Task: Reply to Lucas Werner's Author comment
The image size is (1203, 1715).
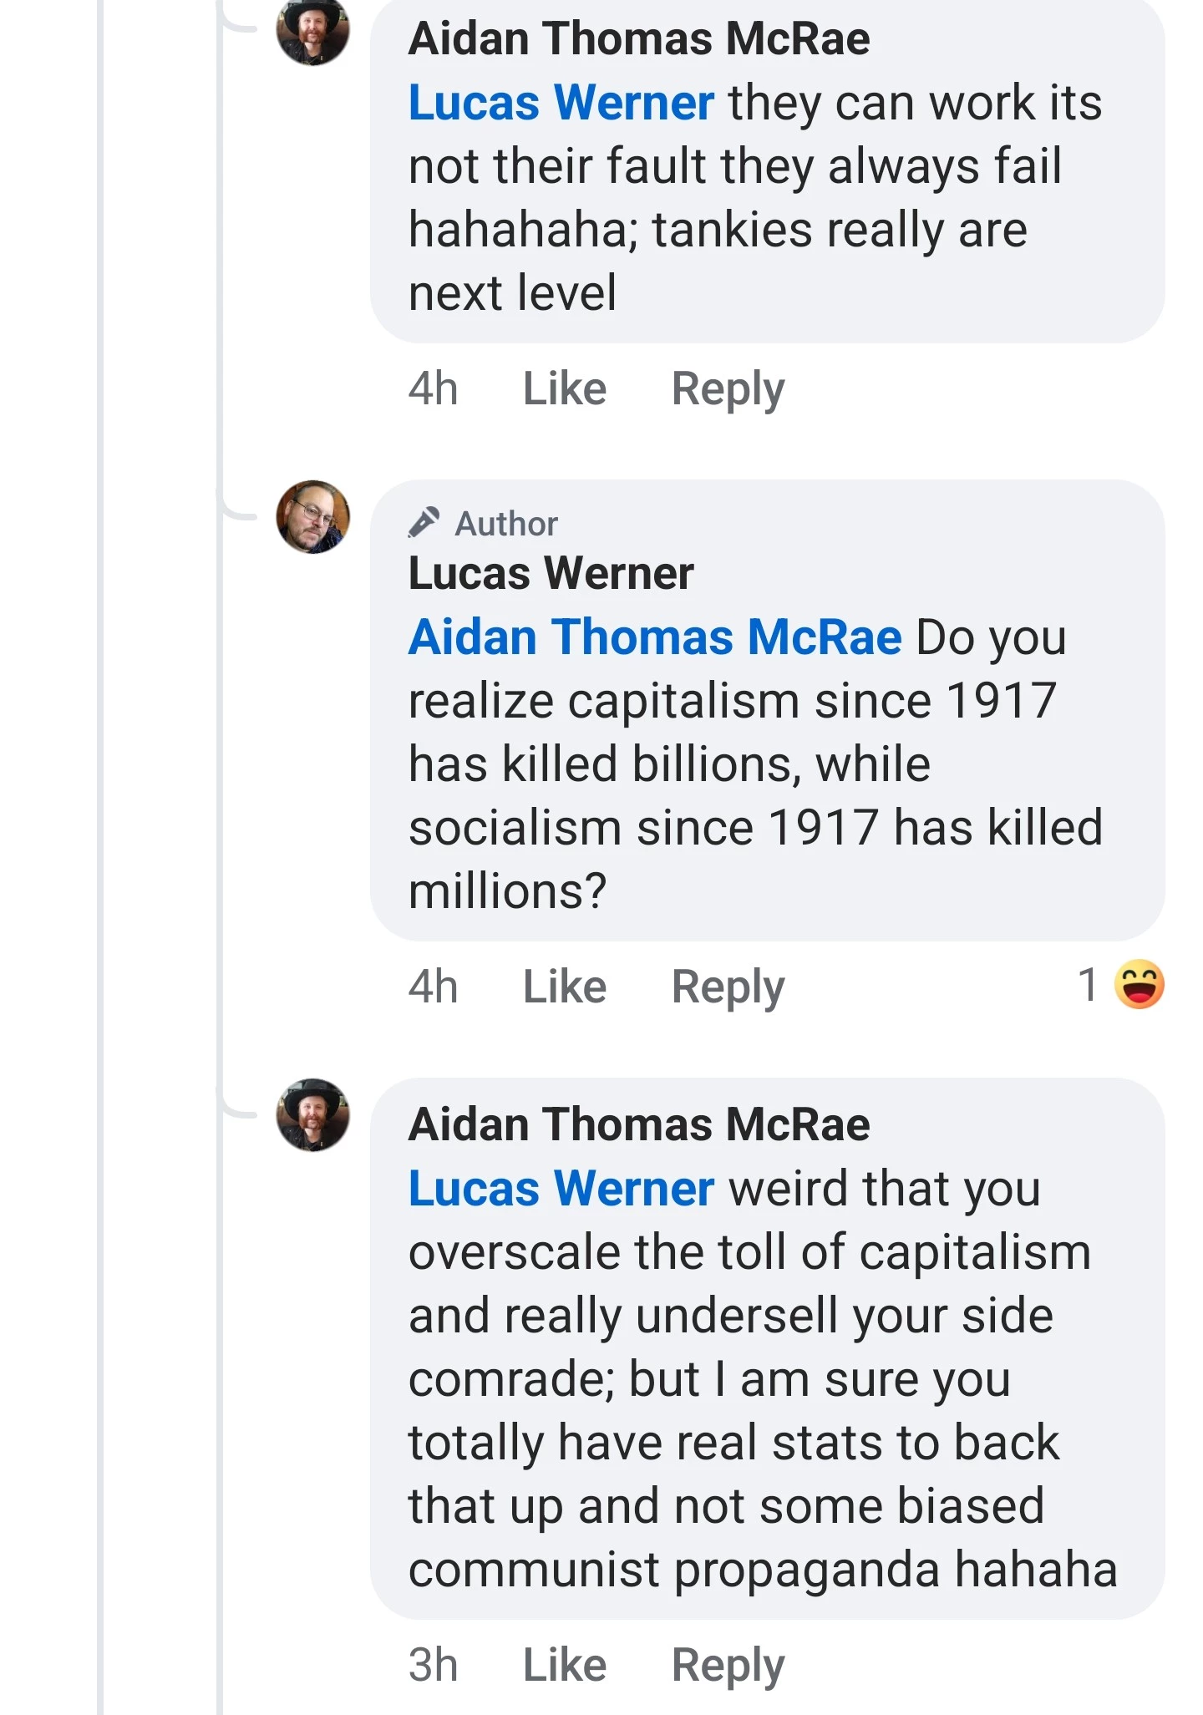Action: (x=728, y=987)
